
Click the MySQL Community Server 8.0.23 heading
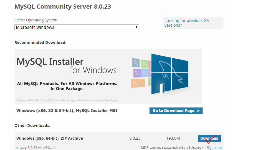[63, 7]
